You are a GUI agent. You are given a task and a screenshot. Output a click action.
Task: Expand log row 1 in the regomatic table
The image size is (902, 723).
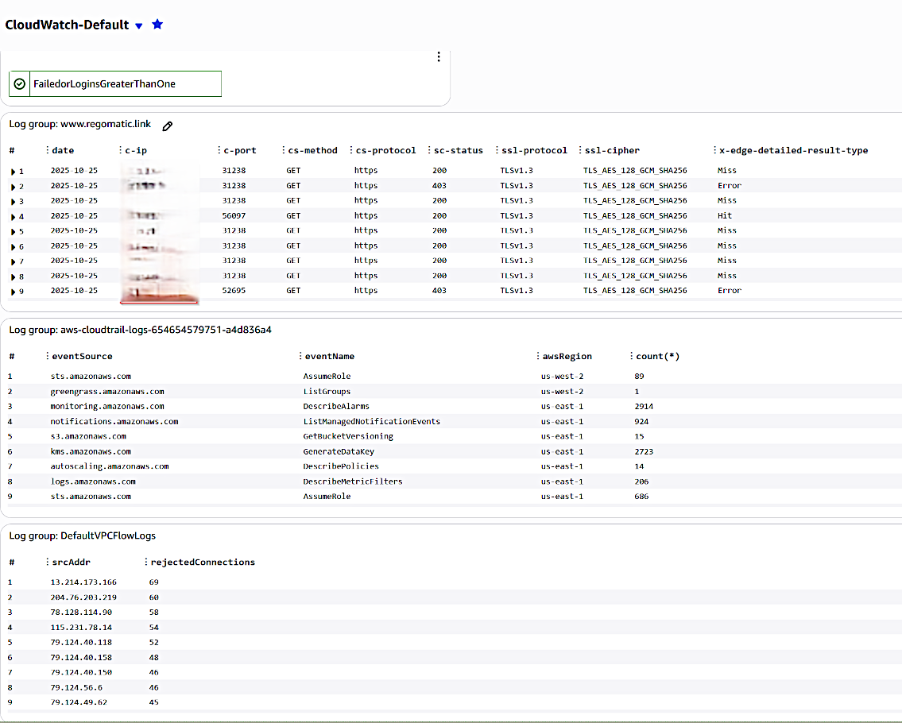[13, 171]
